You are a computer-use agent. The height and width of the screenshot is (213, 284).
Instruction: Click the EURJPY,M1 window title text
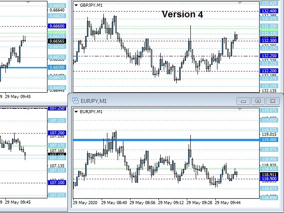(x=94, y=101)
